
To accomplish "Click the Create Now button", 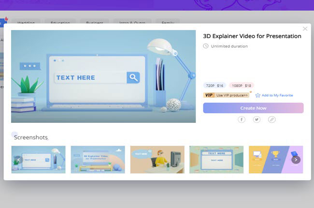I will [253, 108].
